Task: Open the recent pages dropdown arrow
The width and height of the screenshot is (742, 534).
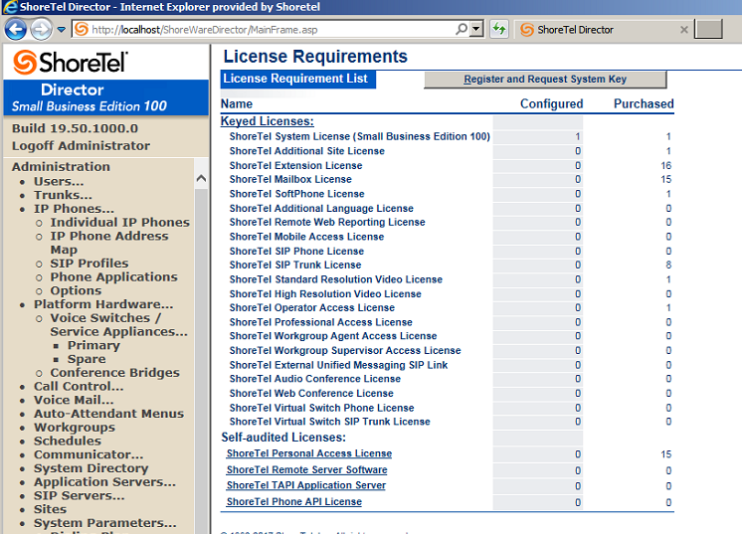Action: click(x=62, y=30)
